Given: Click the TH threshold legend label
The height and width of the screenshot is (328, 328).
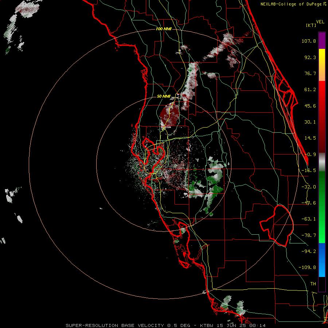Looking at the screenshot, I should (313, 284).
